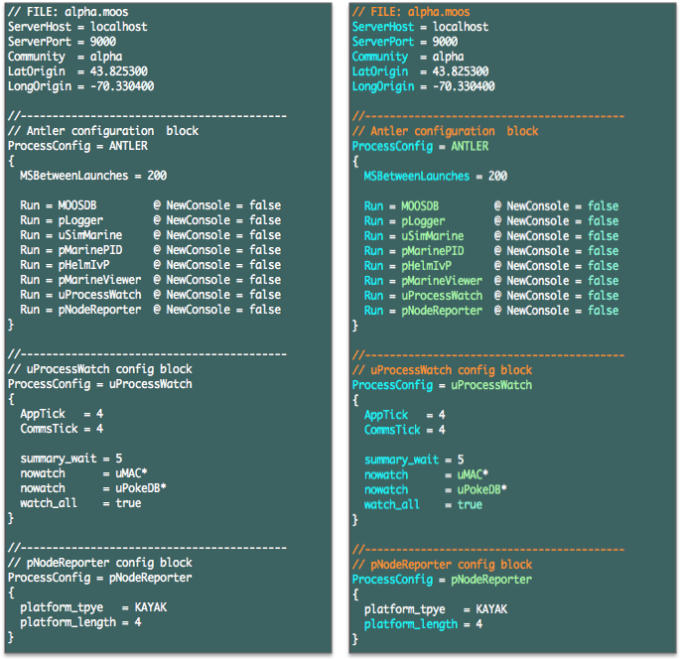Click green 'uPokeDB*' value in right pane
The image size is (685, 659).
482,489
